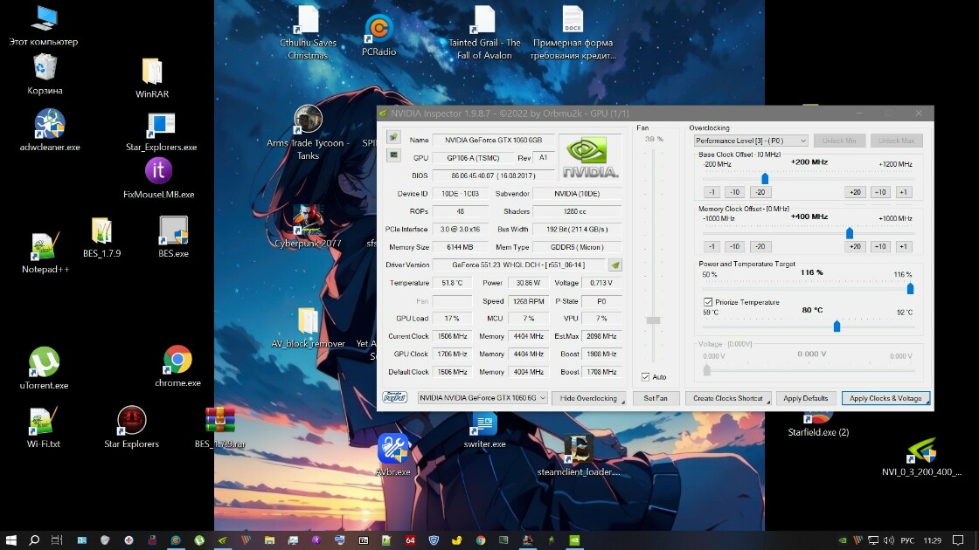Click the upload screenshot icon beside Name
Screen dimensions: 979x550
(x=393, y=137)
